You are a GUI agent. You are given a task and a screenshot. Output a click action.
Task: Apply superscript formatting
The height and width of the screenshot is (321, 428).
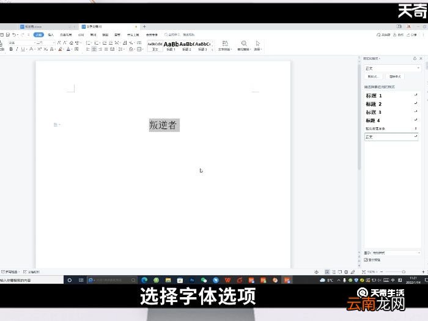[40, 49]
